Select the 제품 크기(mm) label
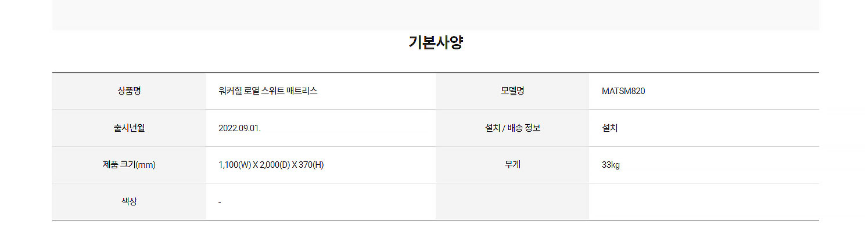Viewport: 865px width, 231px height. (129, 165)
